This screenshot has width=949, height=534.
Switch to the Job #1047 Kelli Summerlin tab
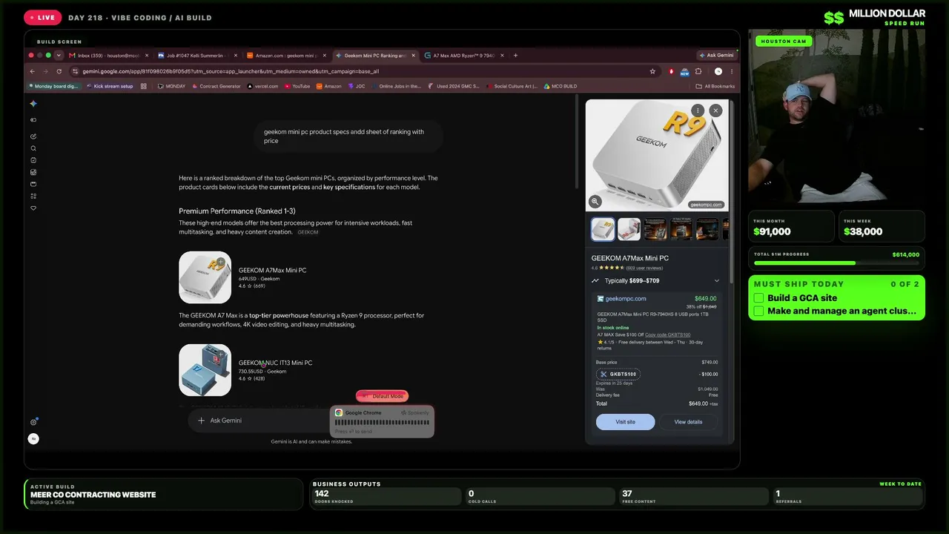pos(196,55)
